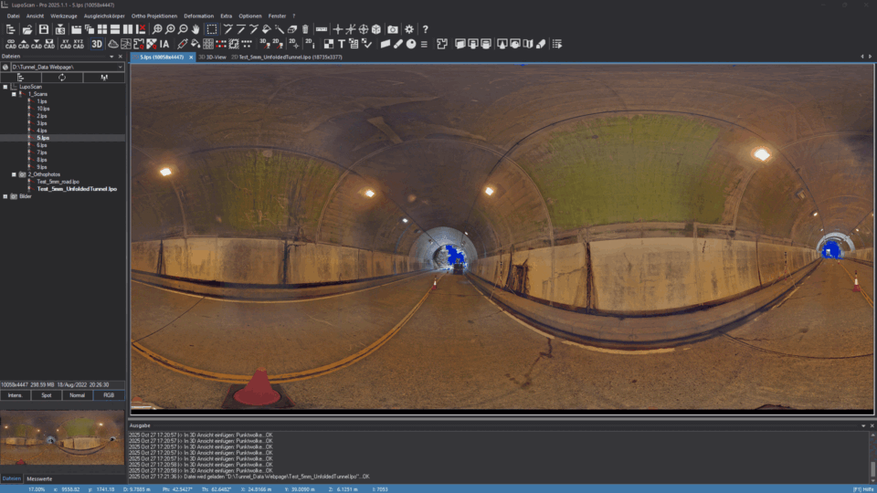Select Test_5mm_road.lpo in file tree
This screenshot has width=877, height=493.
pyautogui.click(x=58, y=181)
